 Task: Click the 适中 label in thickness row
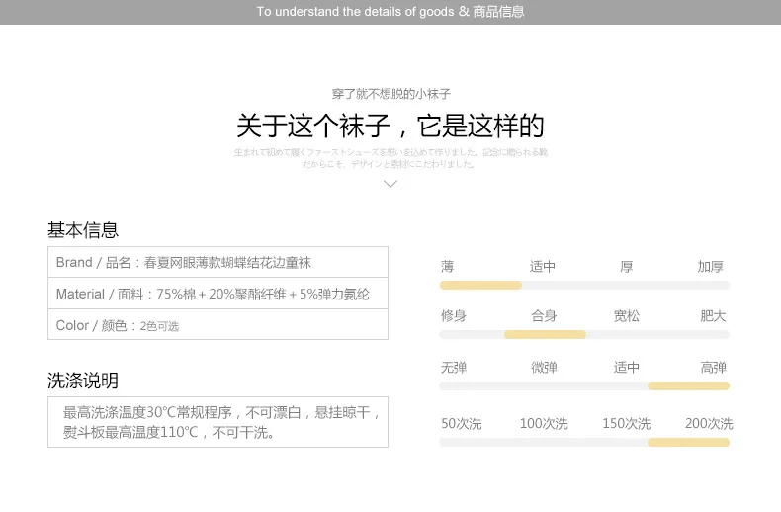pos(543,267)
